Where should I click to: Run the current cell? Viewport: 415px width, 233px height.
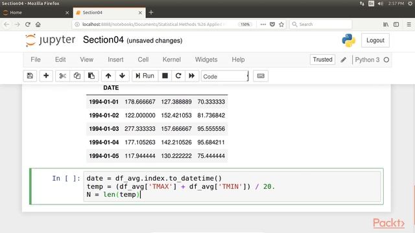(x=145, y=76)
